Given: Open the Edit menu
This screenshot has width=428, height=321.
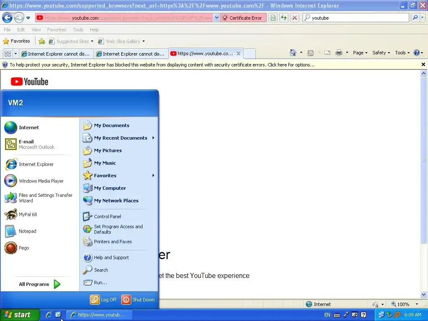Looking at the screenshot, I should (x=21, y=30).
